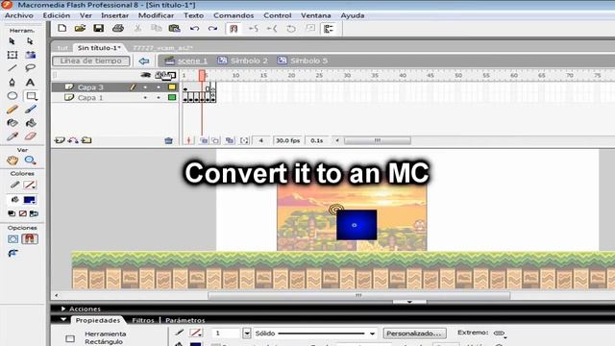Toggle visibility dot of Capa 3
Screen dimensions: 615x346
coord(145,87)
